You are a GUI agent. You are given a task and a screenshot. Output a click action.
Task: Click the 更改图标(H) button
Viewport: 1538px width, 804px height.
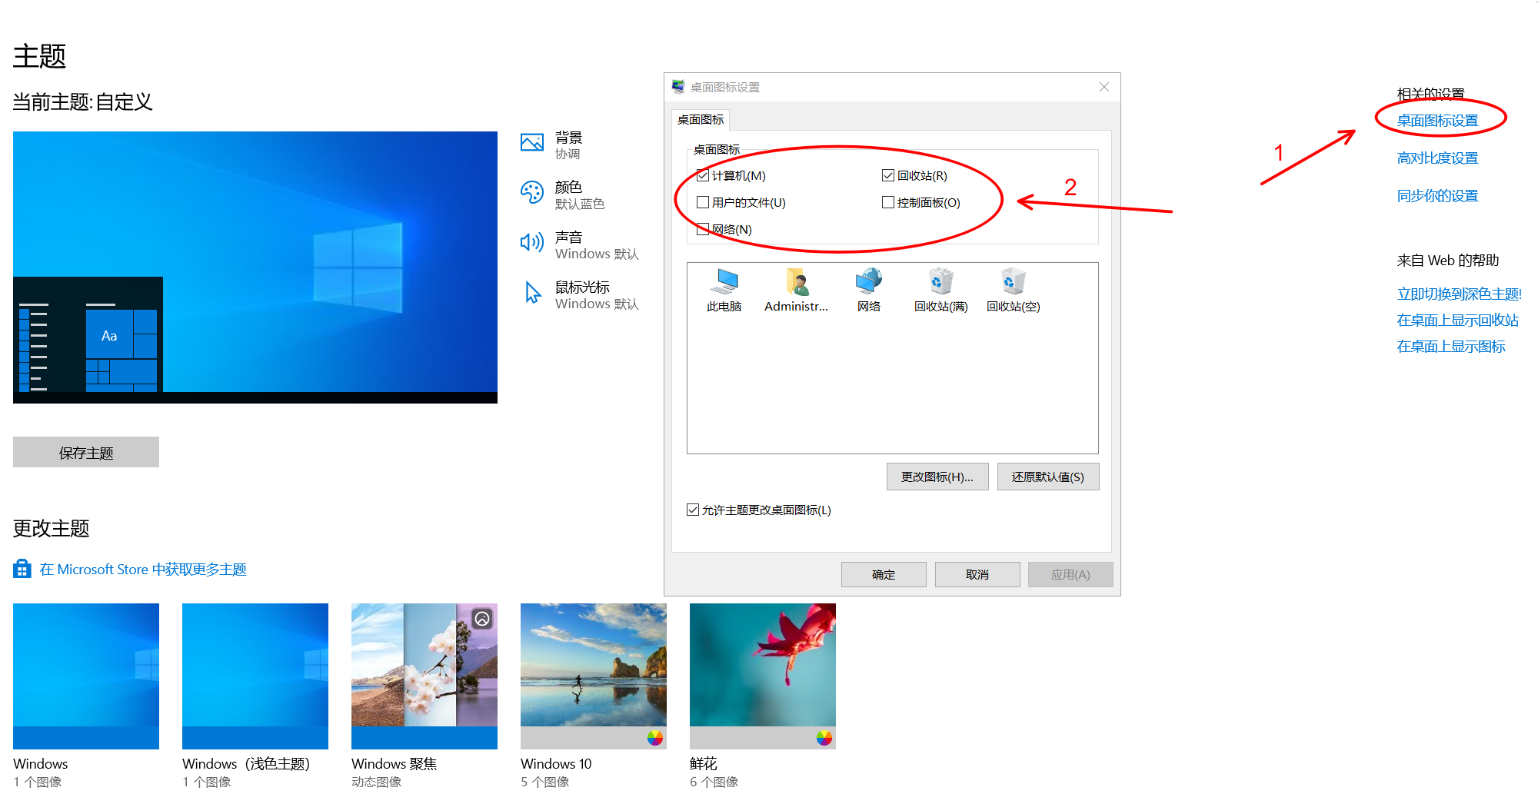tap(937, 477)
